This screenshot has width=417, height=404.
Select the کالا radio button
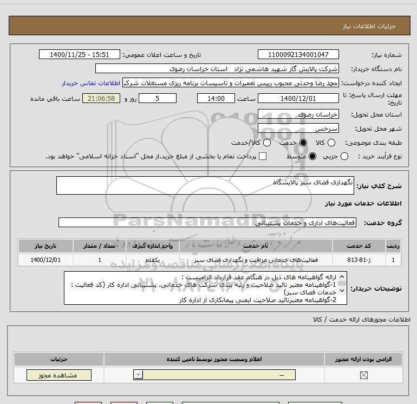[331, 143]
